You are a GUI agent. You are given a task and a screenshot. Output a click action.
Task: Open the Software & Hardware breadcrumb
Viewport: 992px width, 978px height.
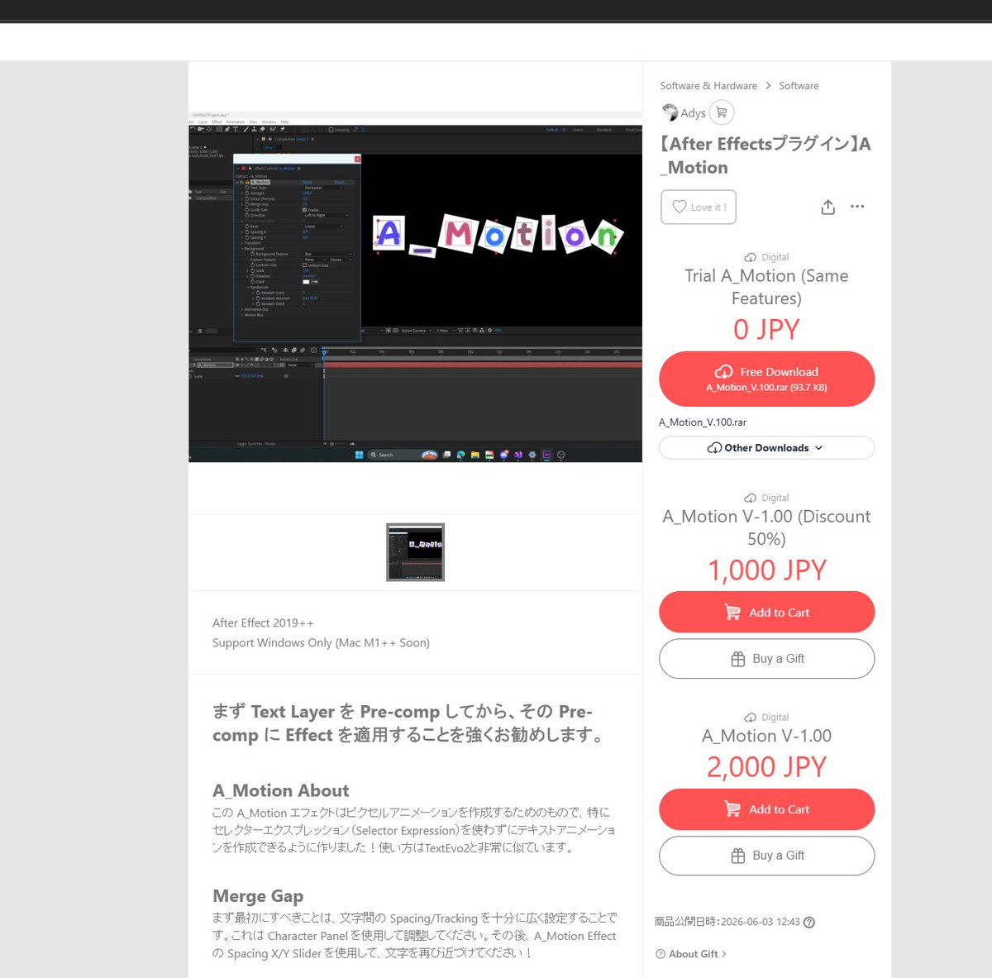pyautogui.click(x=708, y=86)
